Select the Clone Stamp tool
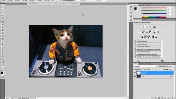Screen dimensions: 176x99 point(2,30)
